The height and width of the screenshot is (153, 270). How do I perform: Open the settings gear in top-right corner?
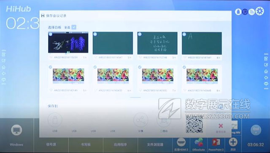coord(260,11)
